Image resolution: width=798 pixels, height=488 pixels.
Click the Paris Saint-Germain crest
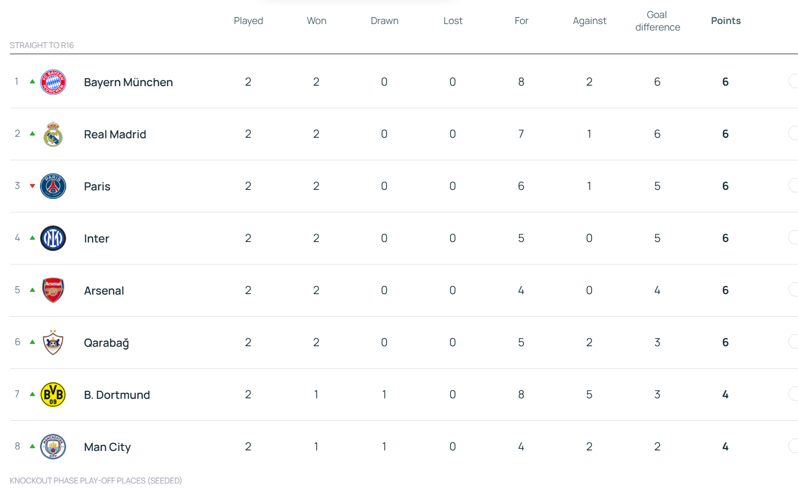point(53,186)
